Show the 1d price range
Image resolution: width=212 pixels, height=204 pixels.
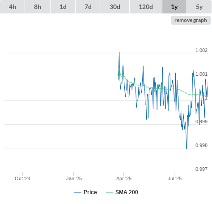(63, 7)
